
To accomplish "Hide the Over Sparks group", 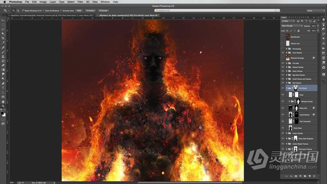I will click(283, 53).
